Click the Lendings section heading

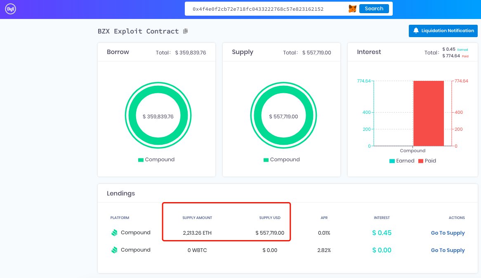point(121,193)
